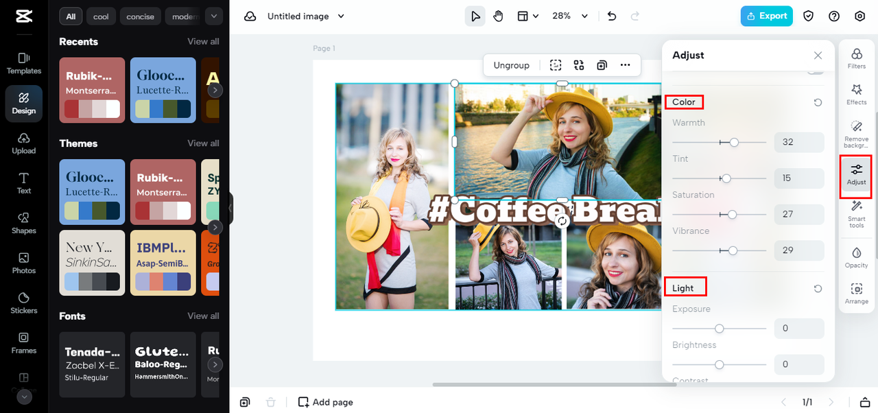
Task: Open the Filters panel
Action: pos(856,58)
